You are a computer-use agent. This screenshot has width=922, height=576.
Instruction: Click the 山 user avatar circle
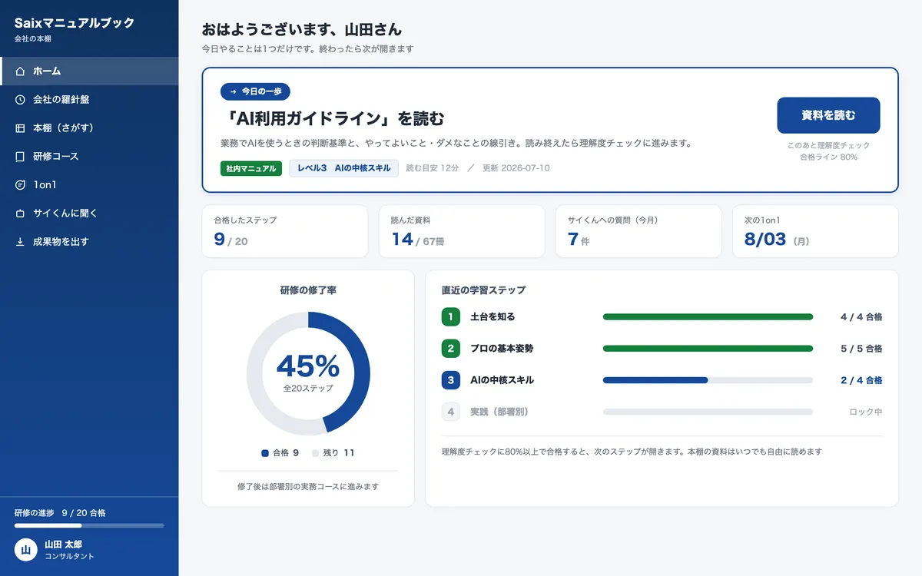25,550
